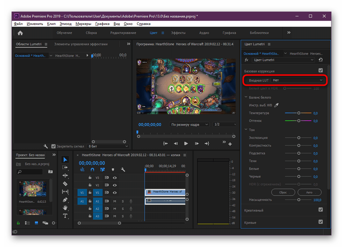
Task: Adjust the Температура slider handle
Action: [299, 113]
